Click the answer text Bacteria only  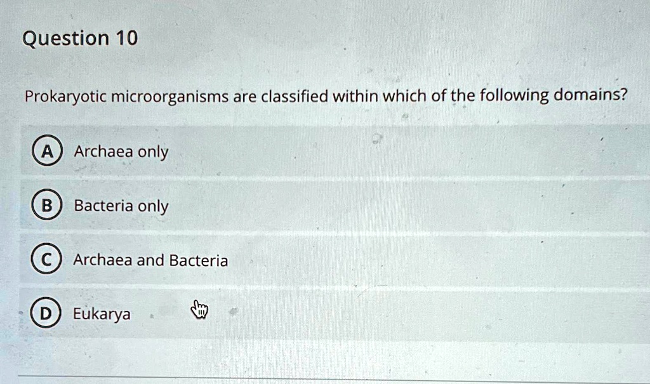pyautogui.click(x=122, y=205)
